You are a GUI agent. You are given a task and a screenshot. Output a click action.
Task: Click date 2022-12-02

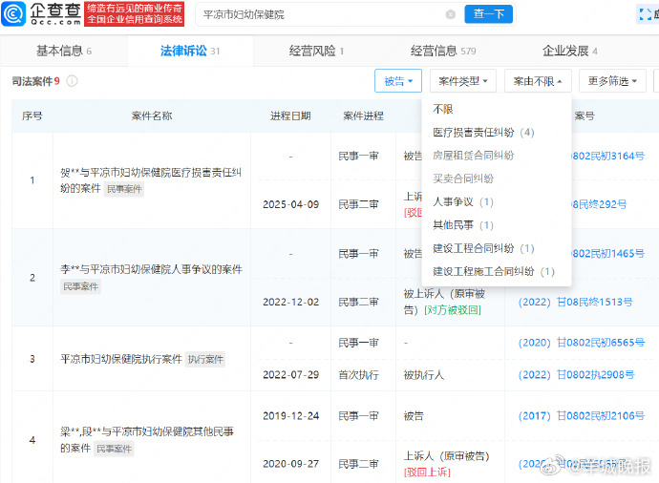tap(291, 302)
